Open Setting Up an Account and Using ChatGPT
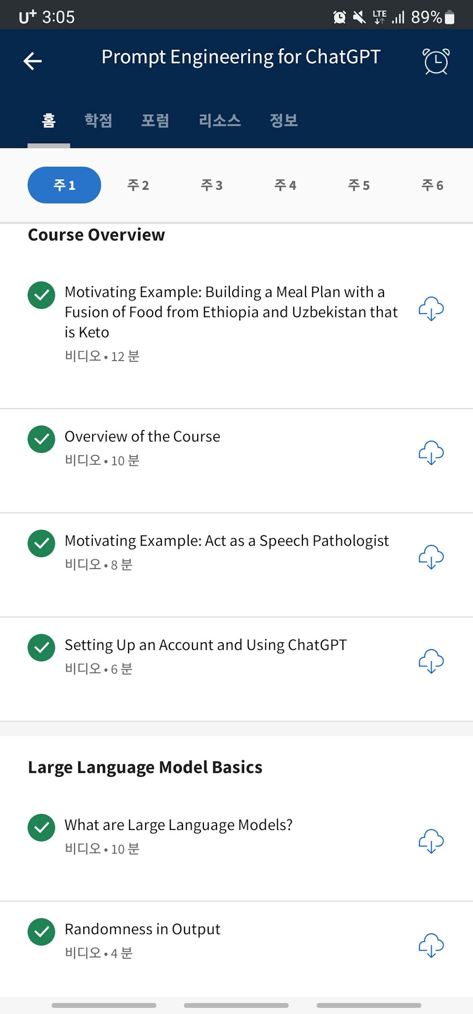This screenshot has width=473, height=1014. point(206,645)
